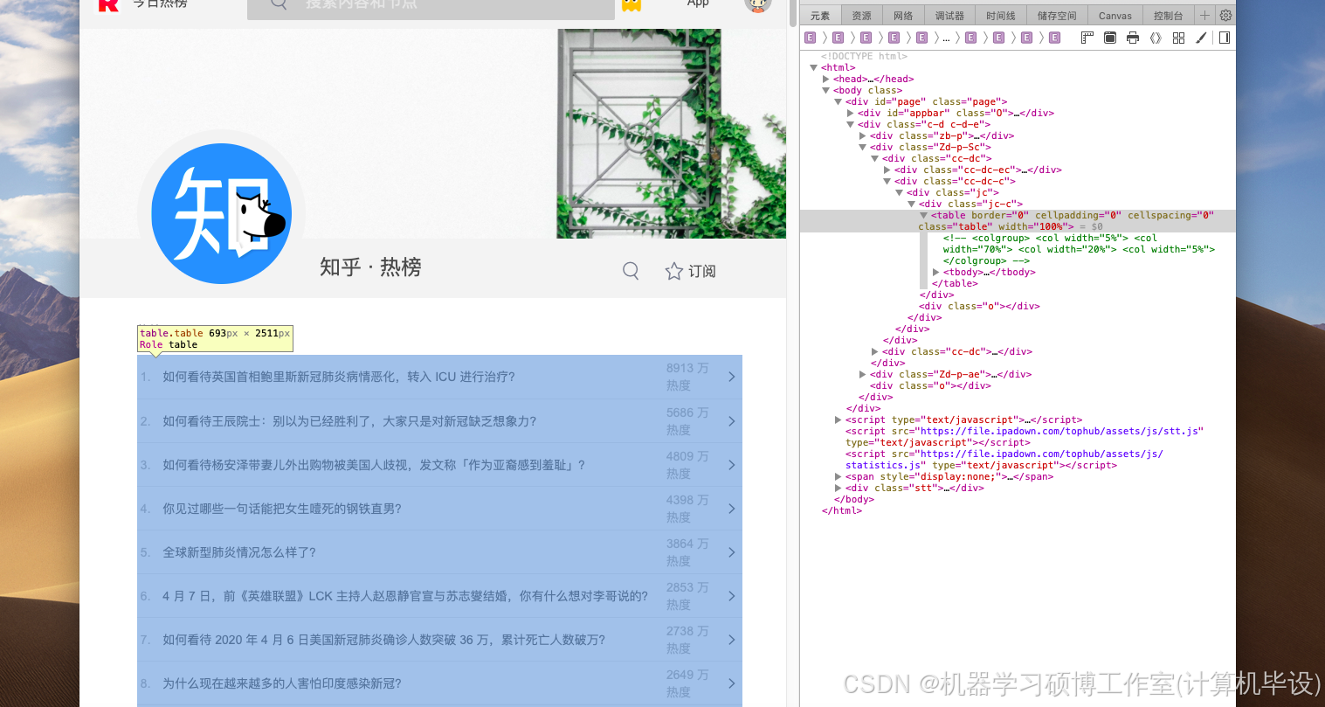
Task: Open hot list item about 英雄联盟 LCK 主持人
Action: 405,595
